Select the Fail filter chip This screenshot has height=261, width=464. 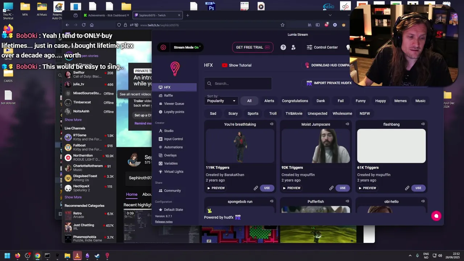[341, 101]
